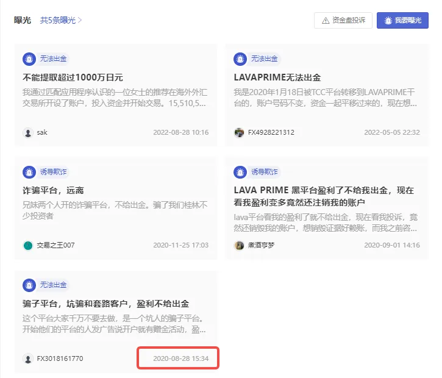This screenshot has width=442, height=378.
Task: Click alarm icon on LAVA PRIME 黑平台 card
Action: point(240,172)
